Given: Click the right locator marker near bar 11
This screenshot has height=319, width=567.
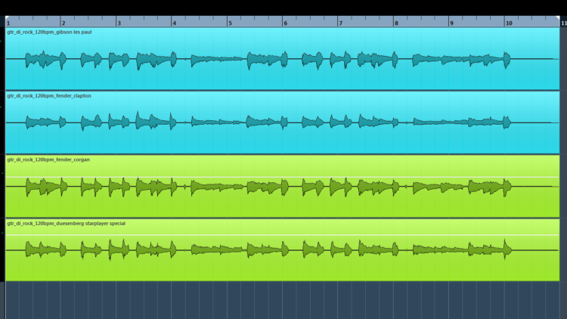Looking at the screenshot, I should click(558, 17).
